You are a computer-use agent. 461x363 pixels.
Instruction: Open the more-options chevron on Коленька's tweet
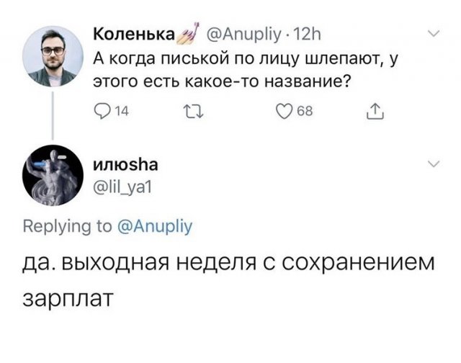point(434,34)
